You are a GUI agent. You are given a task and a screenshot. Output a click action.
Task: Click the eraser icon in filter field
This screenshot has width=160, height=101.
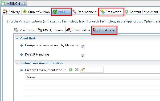83,70
